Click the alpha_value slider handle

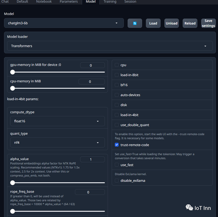pyautogui.click(x=13, y=183)
